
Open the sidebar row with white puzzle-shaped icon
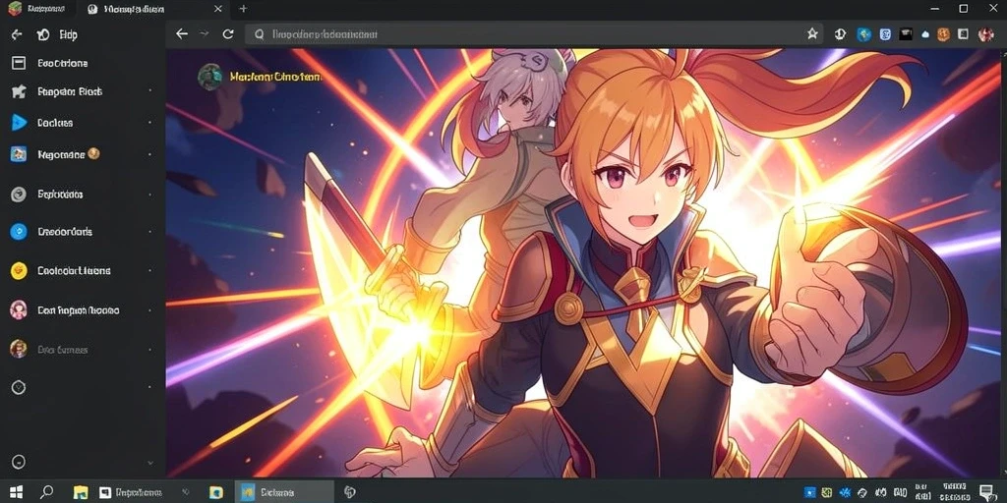click(x=81, y=91)
